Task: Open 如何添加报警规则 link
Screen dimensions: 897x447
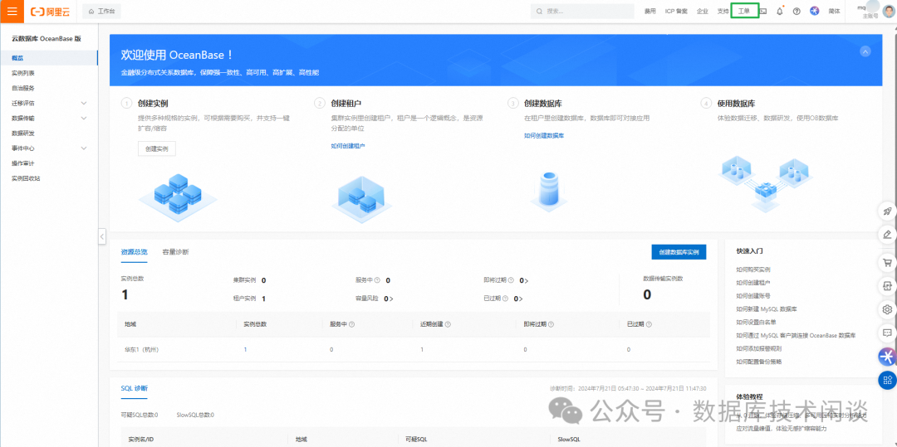Action: (758, 348)
